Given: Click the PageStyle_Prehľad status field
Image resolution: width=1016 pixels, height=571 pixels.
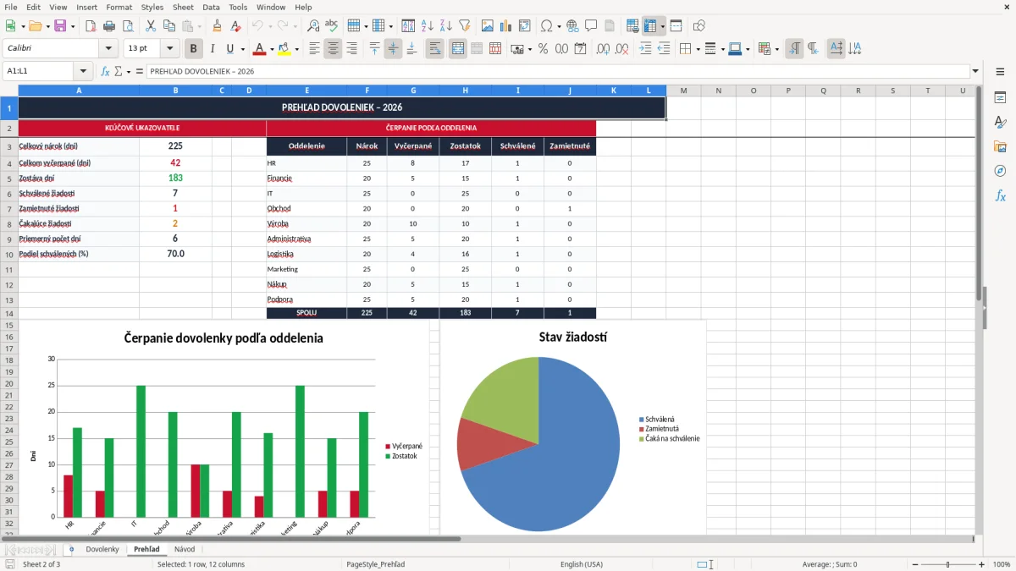Looking at the screenshot, I should click(376, 564).
